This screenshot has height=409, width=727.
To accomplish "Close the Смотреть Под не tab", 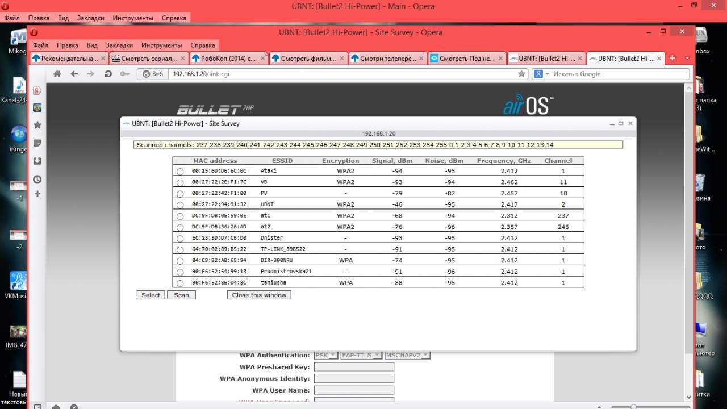I will pos(500,58).
